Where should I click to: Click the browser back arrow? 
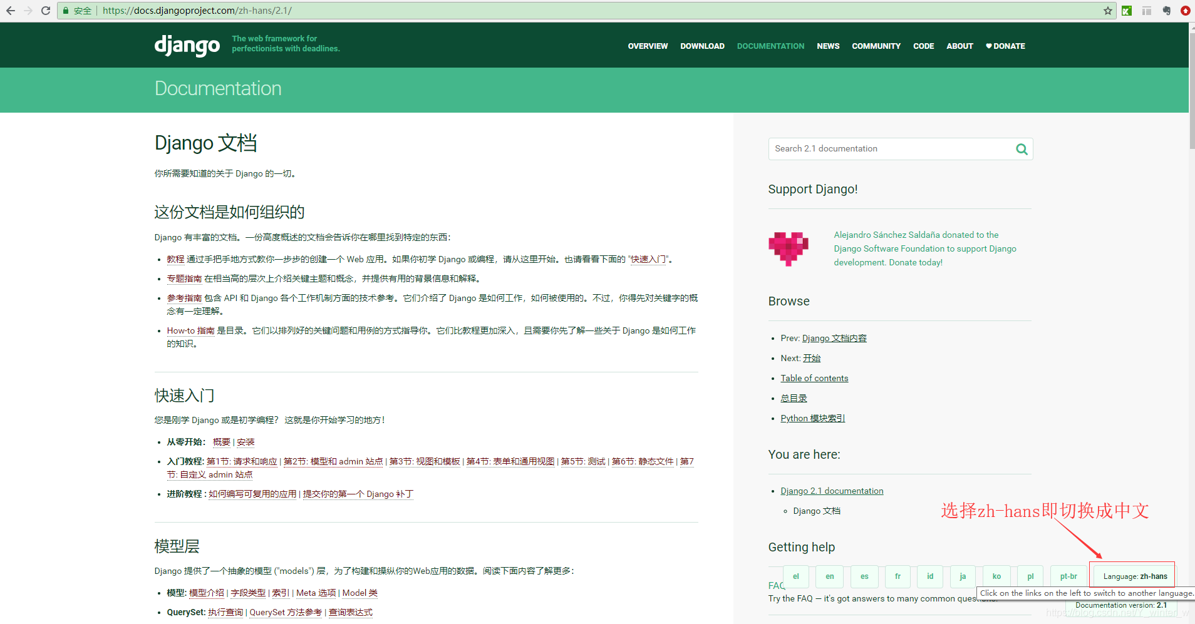point(11,11)
